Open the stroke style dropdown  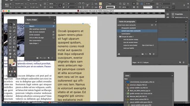point(116,7)
